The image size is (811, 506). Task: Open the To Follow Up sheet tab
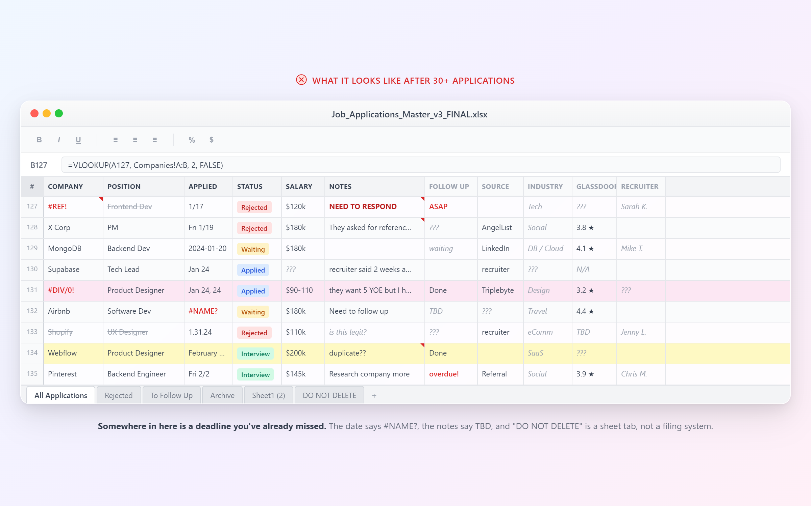171,395
